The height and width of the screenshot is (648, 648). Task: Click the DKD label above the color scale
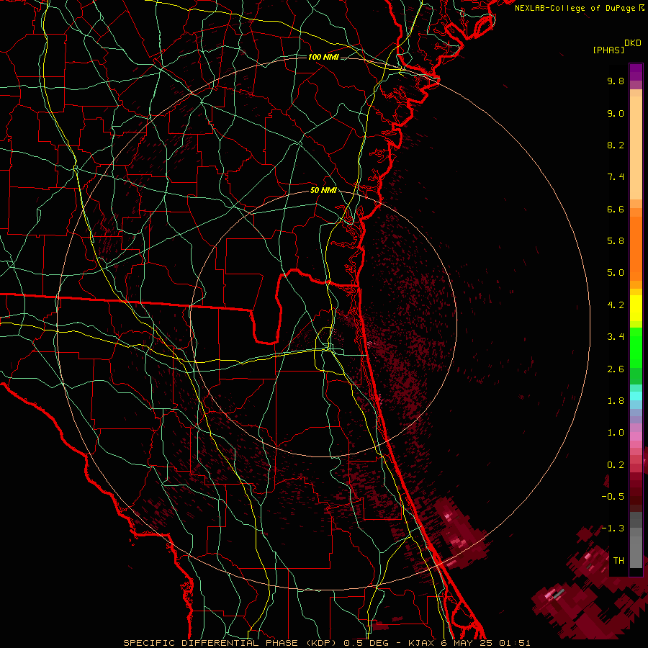633,43
